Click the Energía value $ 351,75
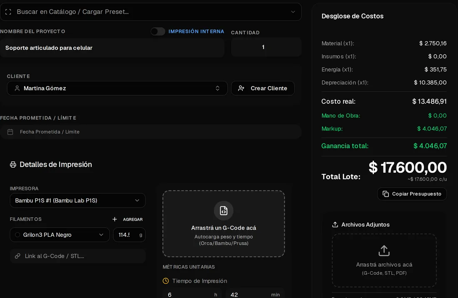 [436, 70]
